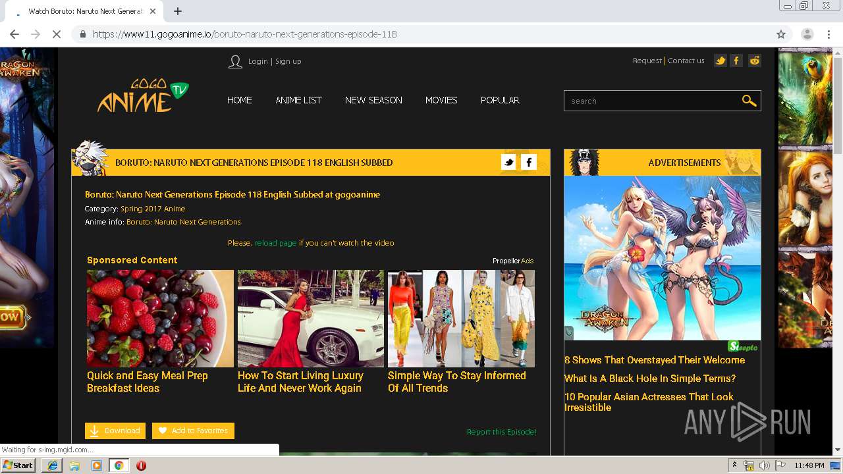Bookmark this page with star icon

pyautogui.click(x=781, y=34)
